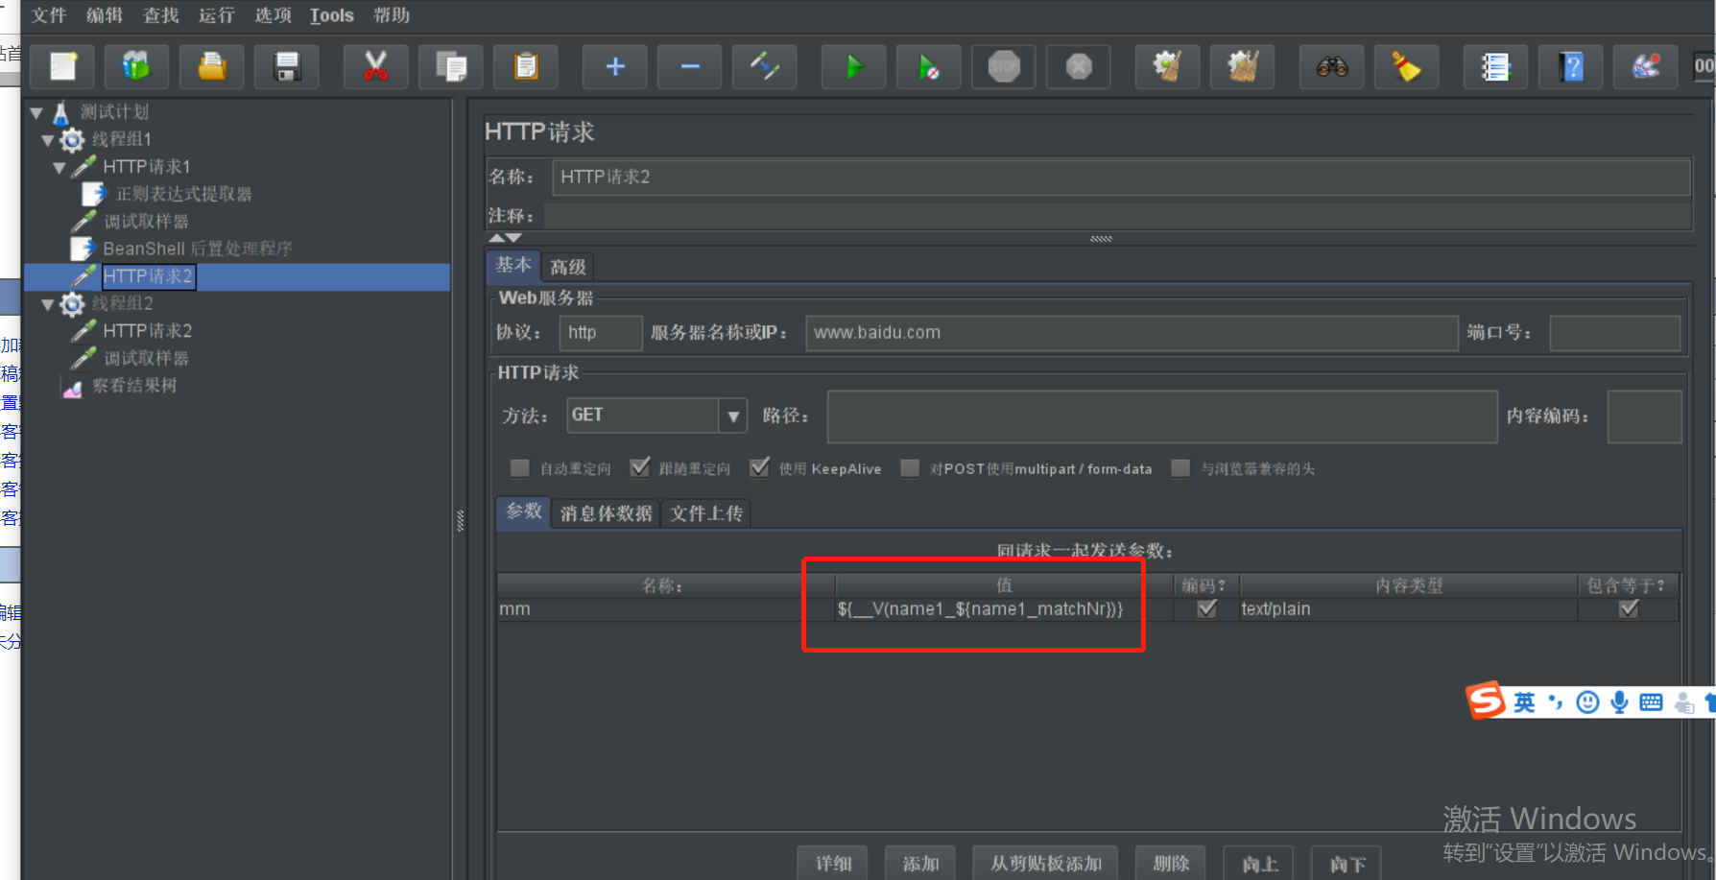This screenshot has width=1716, height=880.
Task: Click the Sogou emoji smiley icon
Action: click(x=1588, y=702)
